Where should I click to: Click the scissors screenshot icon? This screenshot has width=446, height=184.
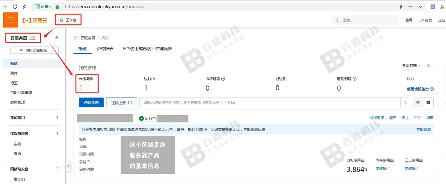pos(442,6)
